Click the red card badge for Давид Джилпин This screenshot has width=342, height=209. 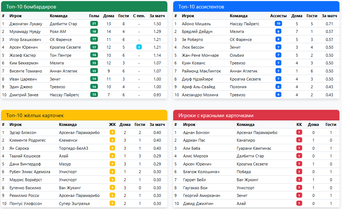[299, 204]
